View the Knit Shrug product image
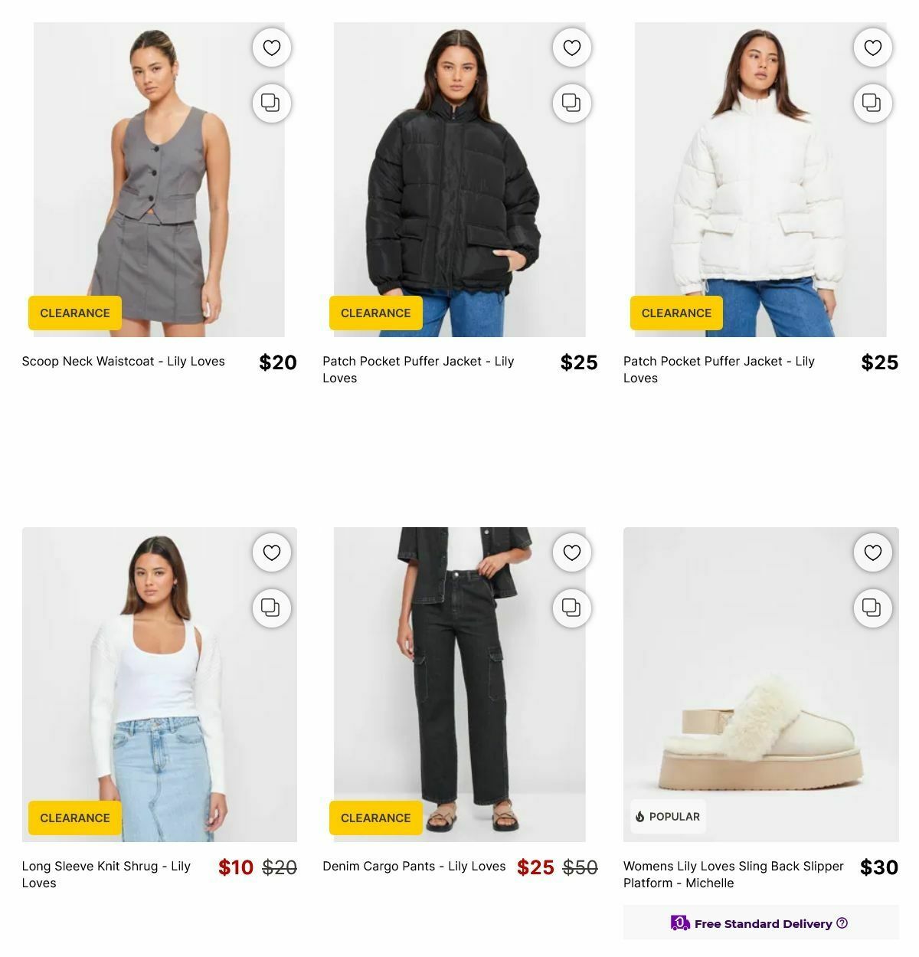The height and width of the screenshot is (957, 919). point(159,684)
